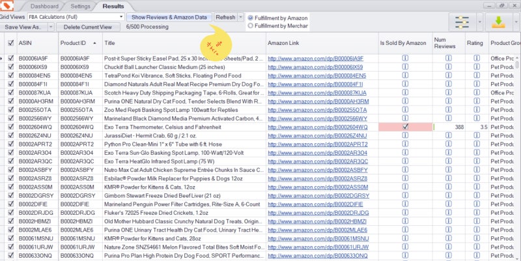Click Num Reviews info icon for B0002ASRZ8
Viewport: 521px width, 261px height.
click(x=448, y=178)
